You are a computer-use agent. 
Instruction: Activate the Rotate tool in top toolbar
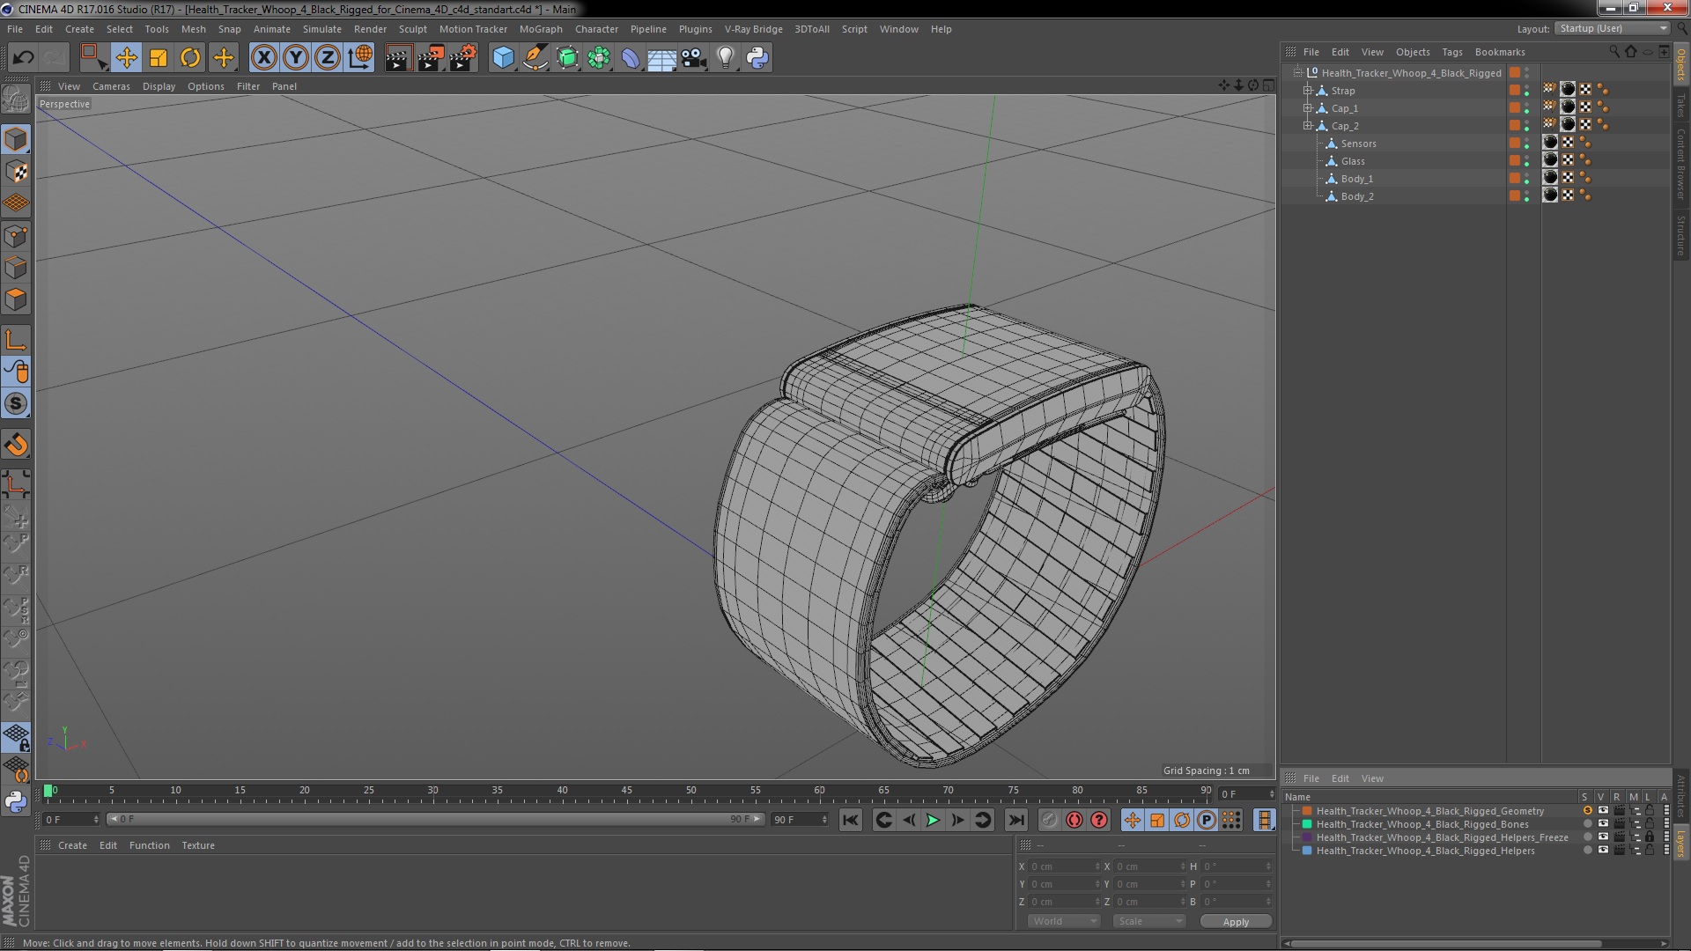[190, 58]
